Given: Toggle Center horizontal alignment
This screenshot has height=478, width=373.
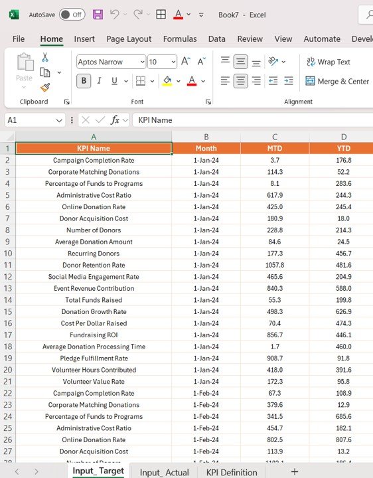Looking at the screenshot, I should (x=240, y=81).
